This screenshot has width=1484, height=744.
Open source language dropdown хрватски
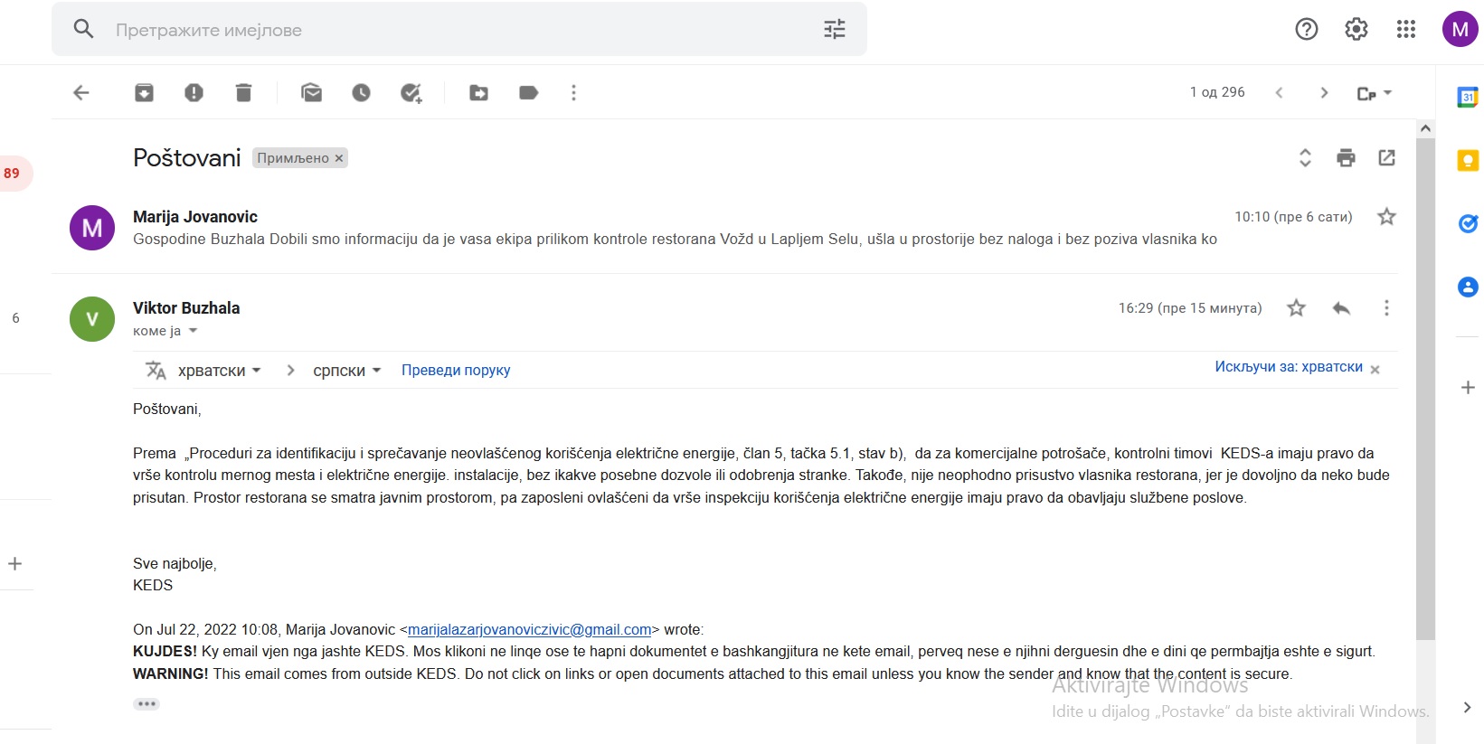click(x=220, y=371)
